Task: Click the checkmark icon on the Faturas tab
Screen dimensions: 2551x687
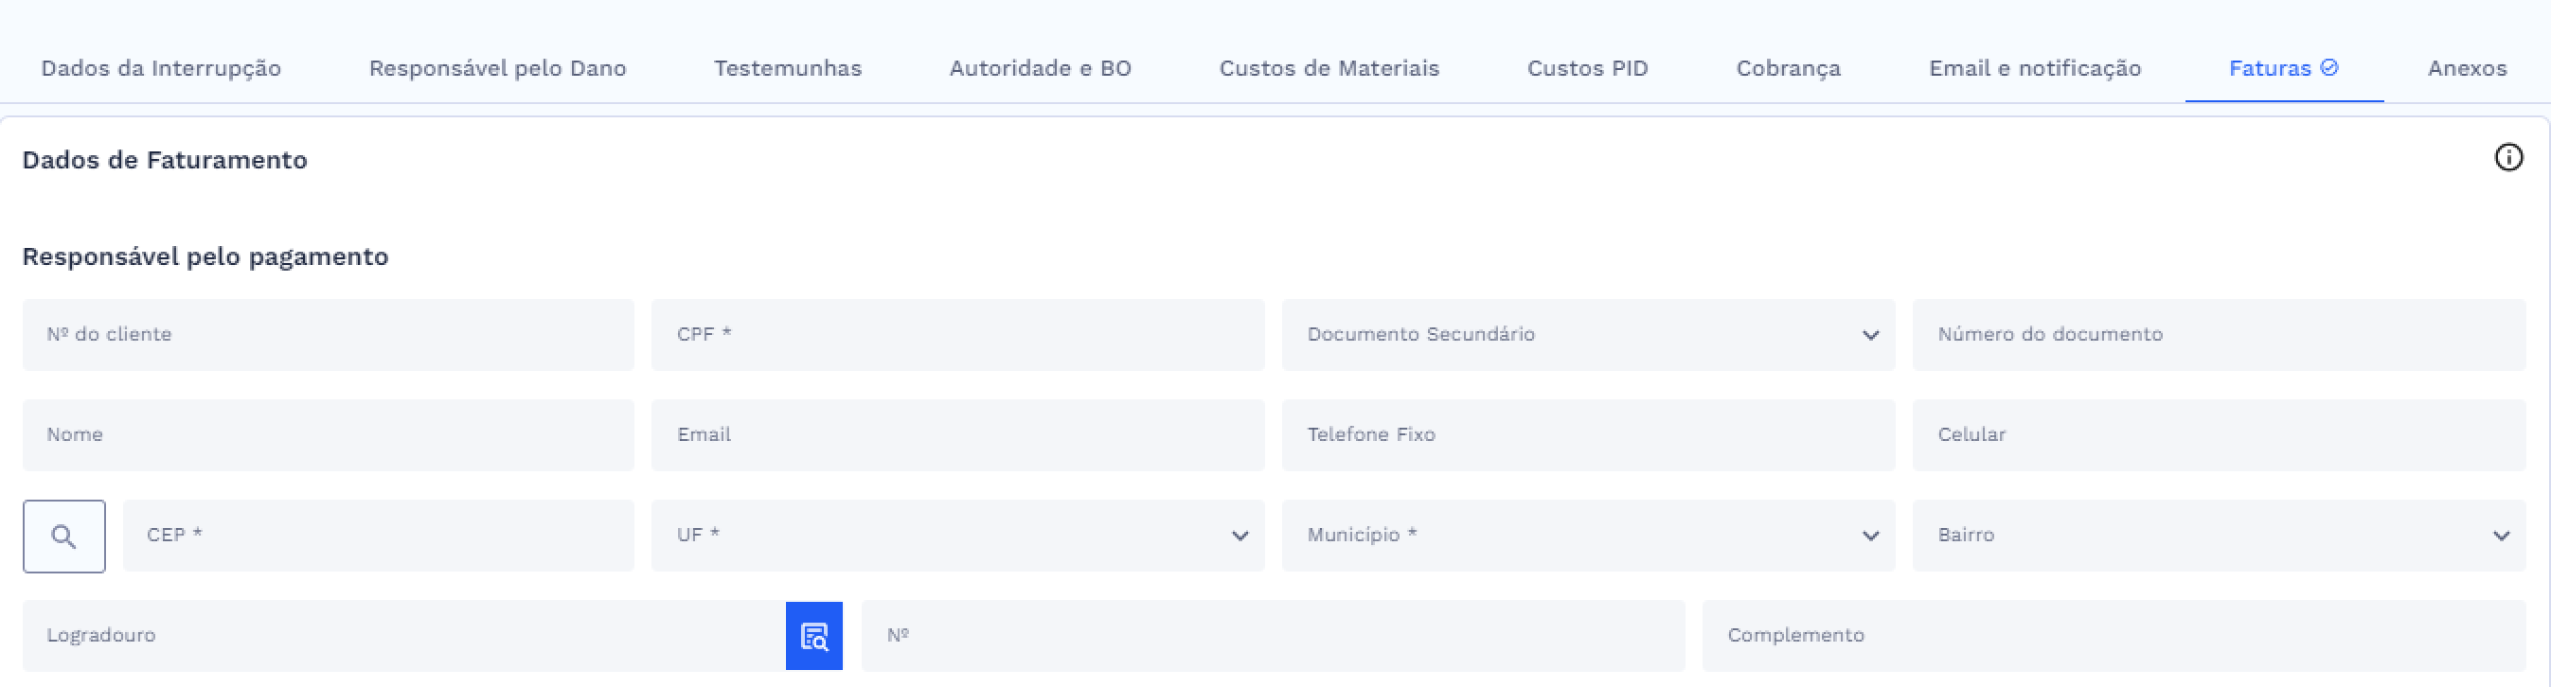Action: [x=2329, y=66]
